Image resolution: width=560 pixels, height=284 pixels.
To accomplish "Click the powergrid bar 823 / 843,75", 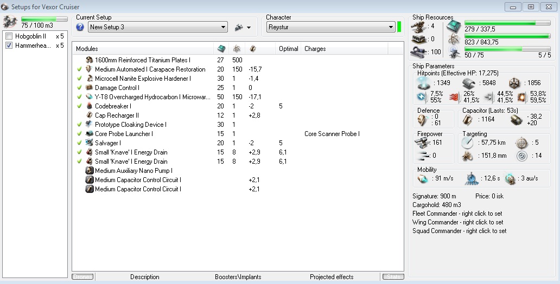I will pyautogui.click(x=507, y=36).
